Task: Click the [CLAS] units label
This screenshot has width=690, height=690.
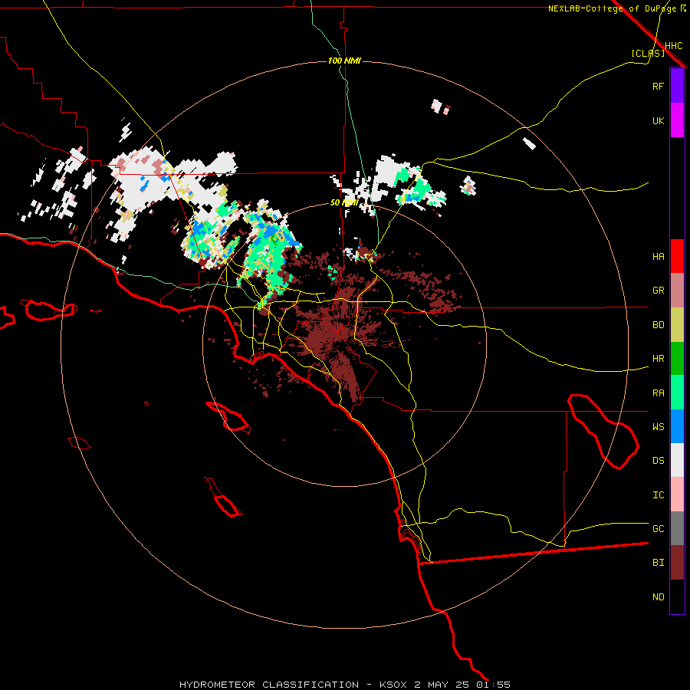Action: coord(648,53)
